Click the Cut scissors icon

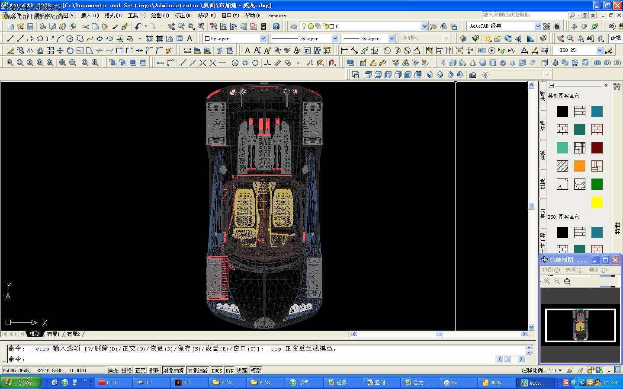click(85, 26)
